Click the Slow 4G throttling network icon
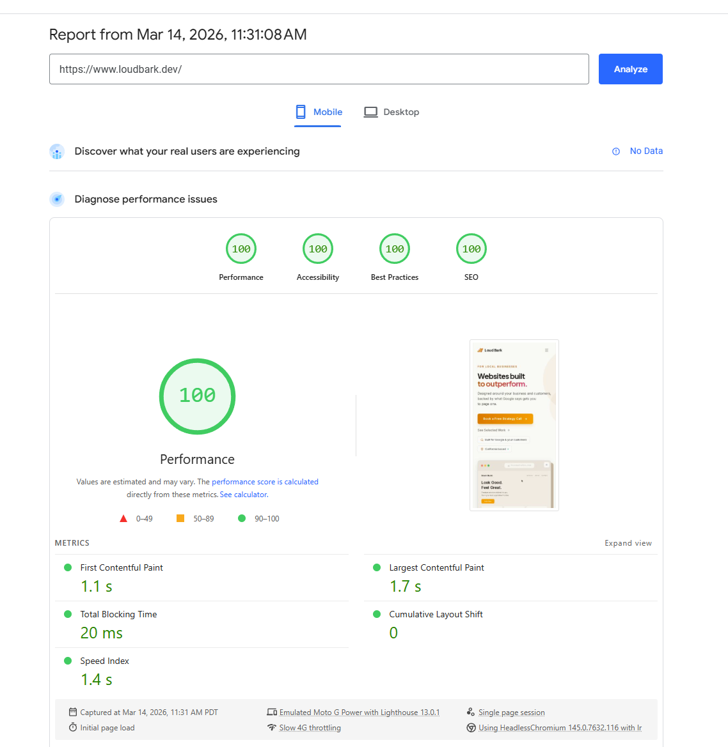728x747 pixels. tap(272, 727)
